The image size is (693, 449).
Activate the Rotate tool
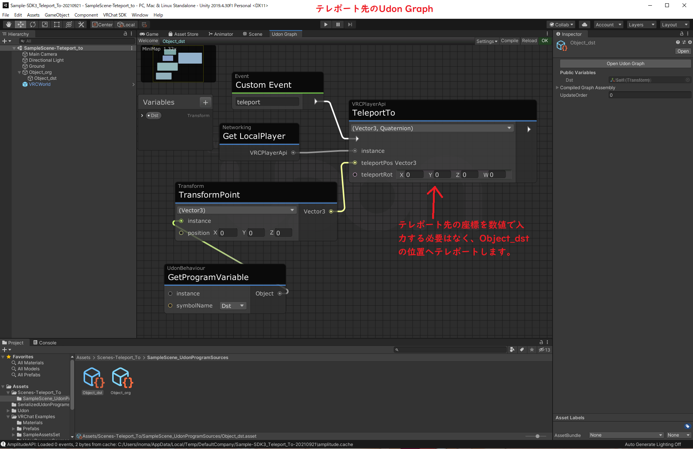click(x=33, y=24)
